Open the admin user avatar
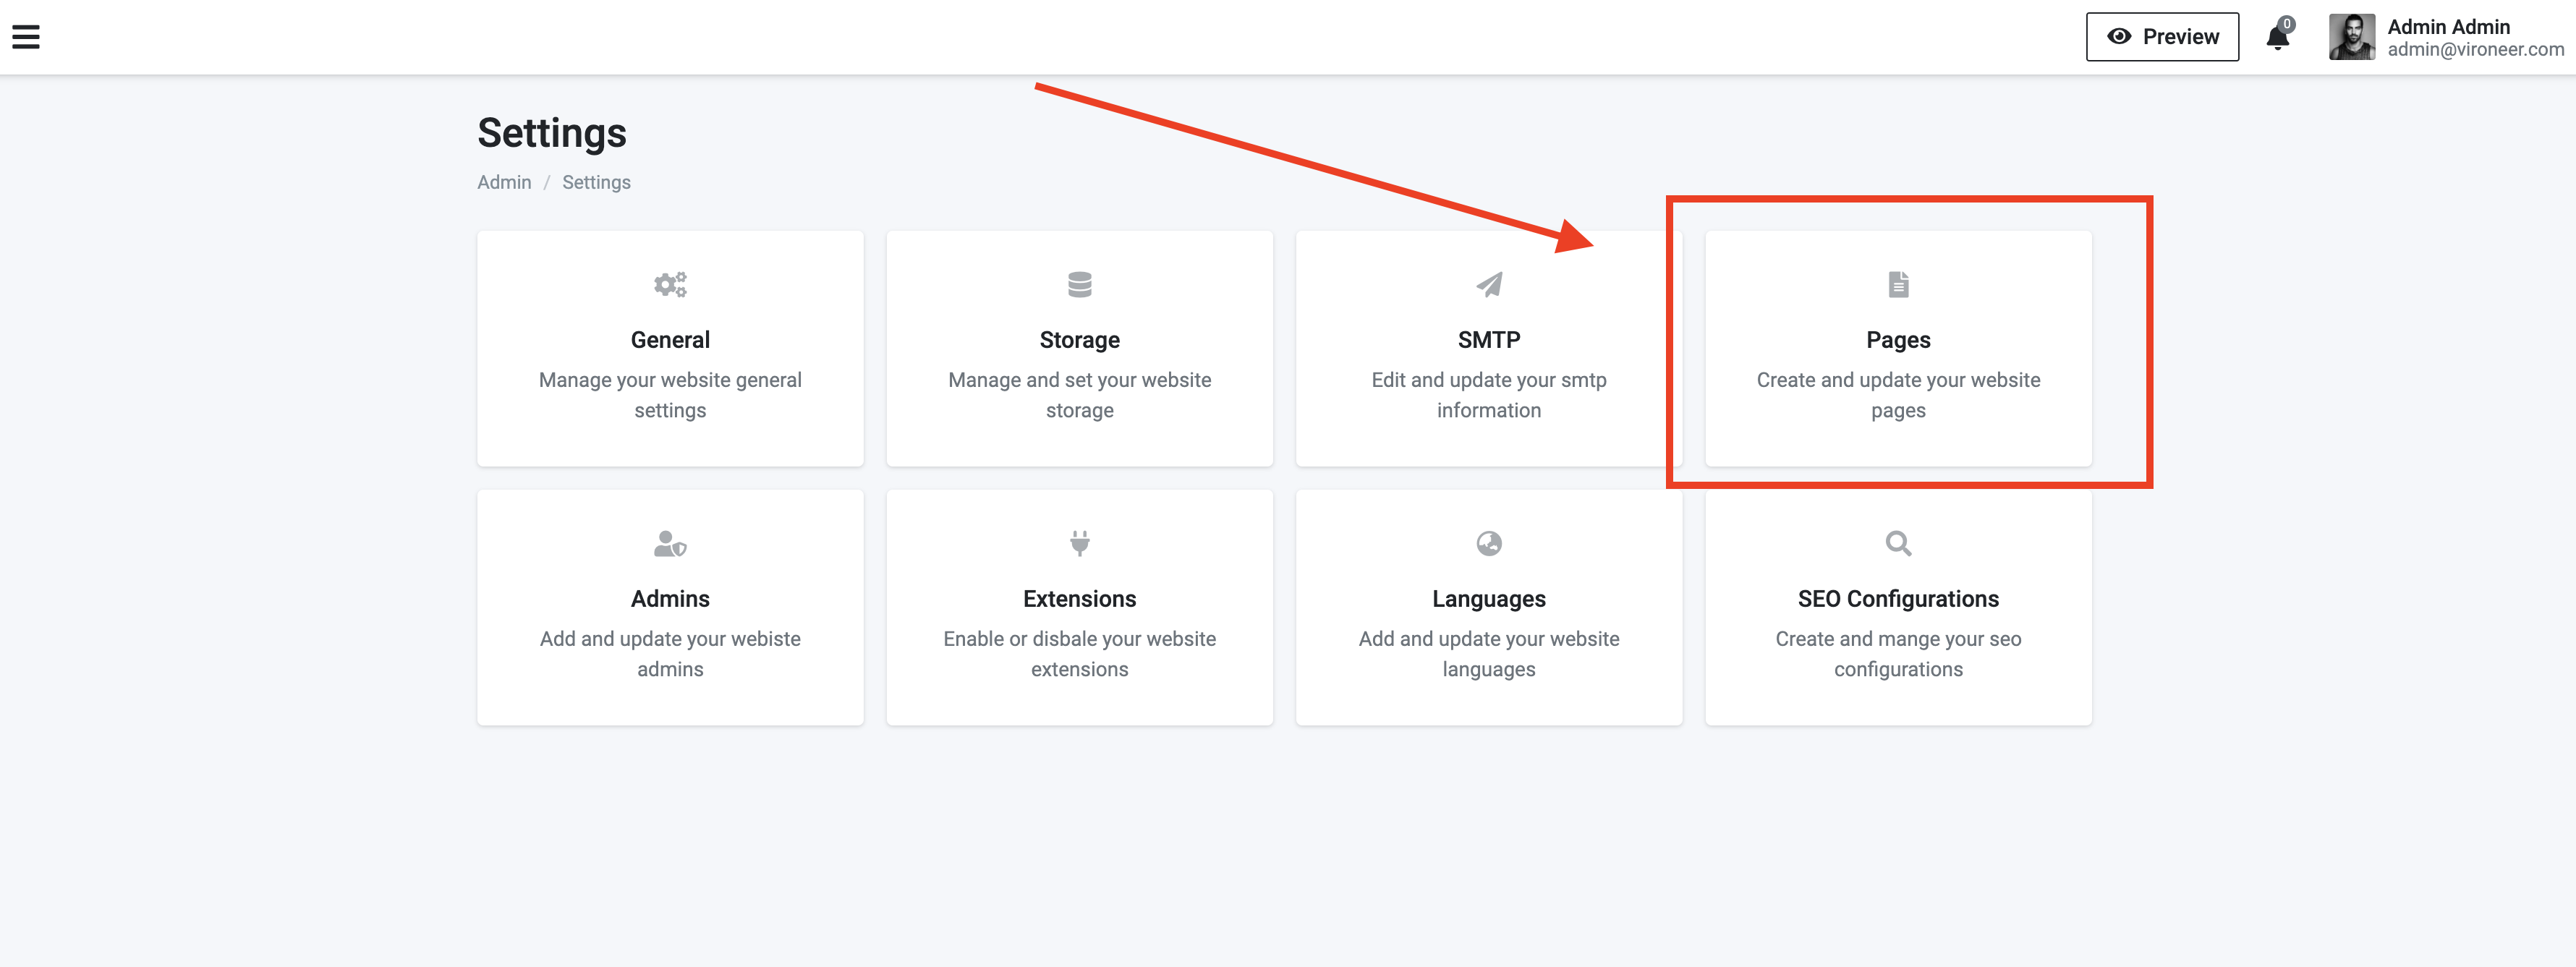The width and height of the screenshot is (2576, 967). pyautogui.click(x=2351, y=37)
